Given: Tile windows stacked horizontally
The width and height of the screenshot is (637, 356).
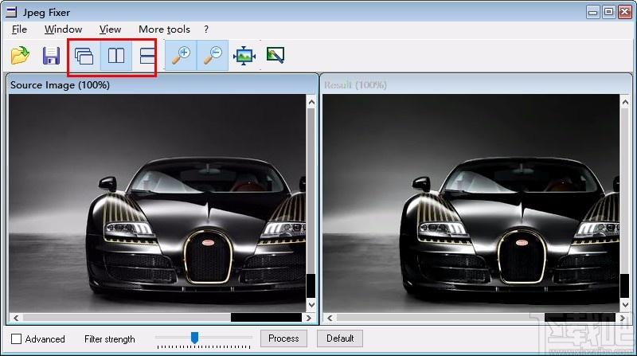Looking at the screenshot, I should coord(147,56).
